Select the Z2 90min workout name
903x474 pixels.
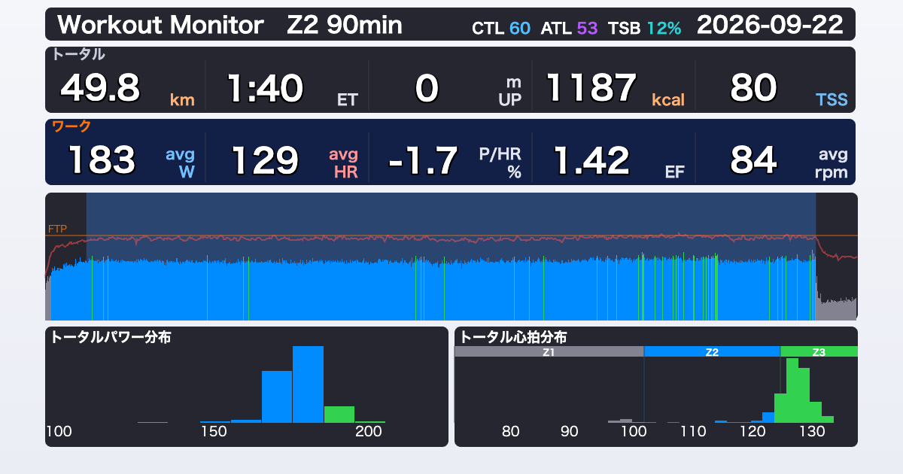click(x=345, y=25)
